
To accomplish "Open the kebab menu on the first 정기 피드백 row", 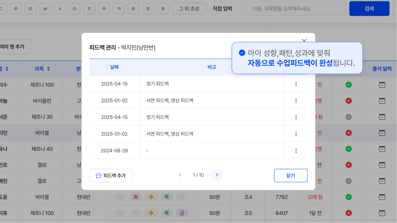I will (296, 83).
